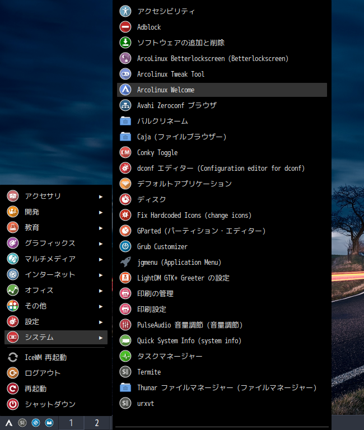Click the urxvt terminal icon
The width and height of the screenshot is (364, 430).
point(125,403)
